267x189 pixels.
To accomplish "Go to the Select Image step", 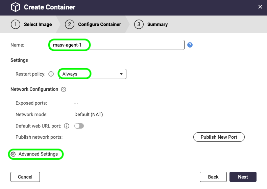I will tap(38, 24).
